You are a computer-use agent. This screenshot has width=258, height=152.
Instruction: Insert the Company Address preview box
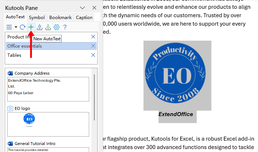pos(48,89)
